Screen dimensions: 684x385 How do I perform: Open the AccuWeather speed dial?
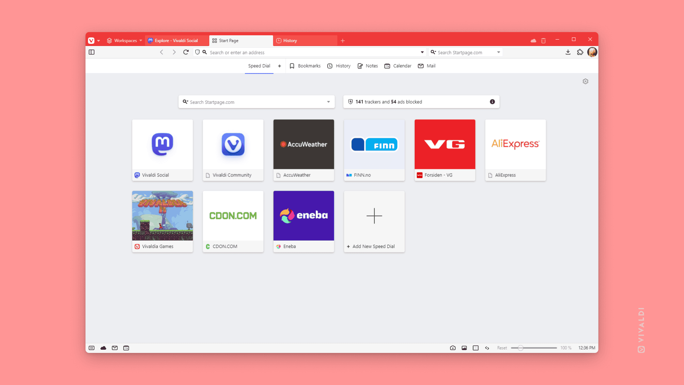(x=304, y=150)
